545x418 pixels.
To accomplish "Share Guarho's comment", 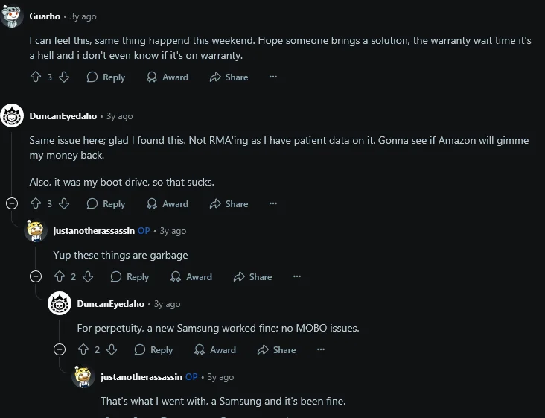I will (x=229, y=77).
